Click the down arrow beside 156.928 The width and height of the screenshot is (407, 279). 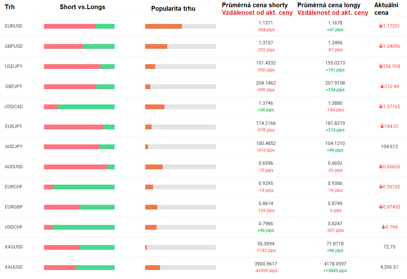coord(381,66)
